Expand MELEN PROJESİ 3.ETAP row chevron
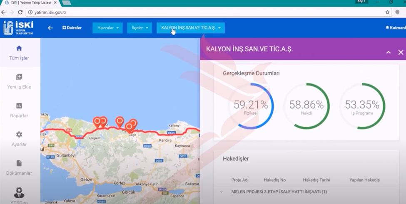 pos(222,192)
